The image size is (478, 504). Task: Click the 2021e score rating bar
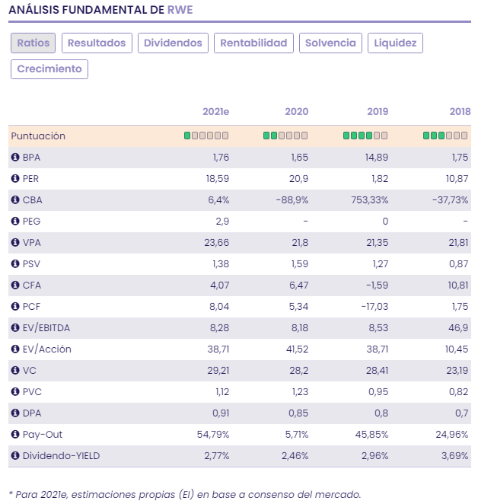206,136
